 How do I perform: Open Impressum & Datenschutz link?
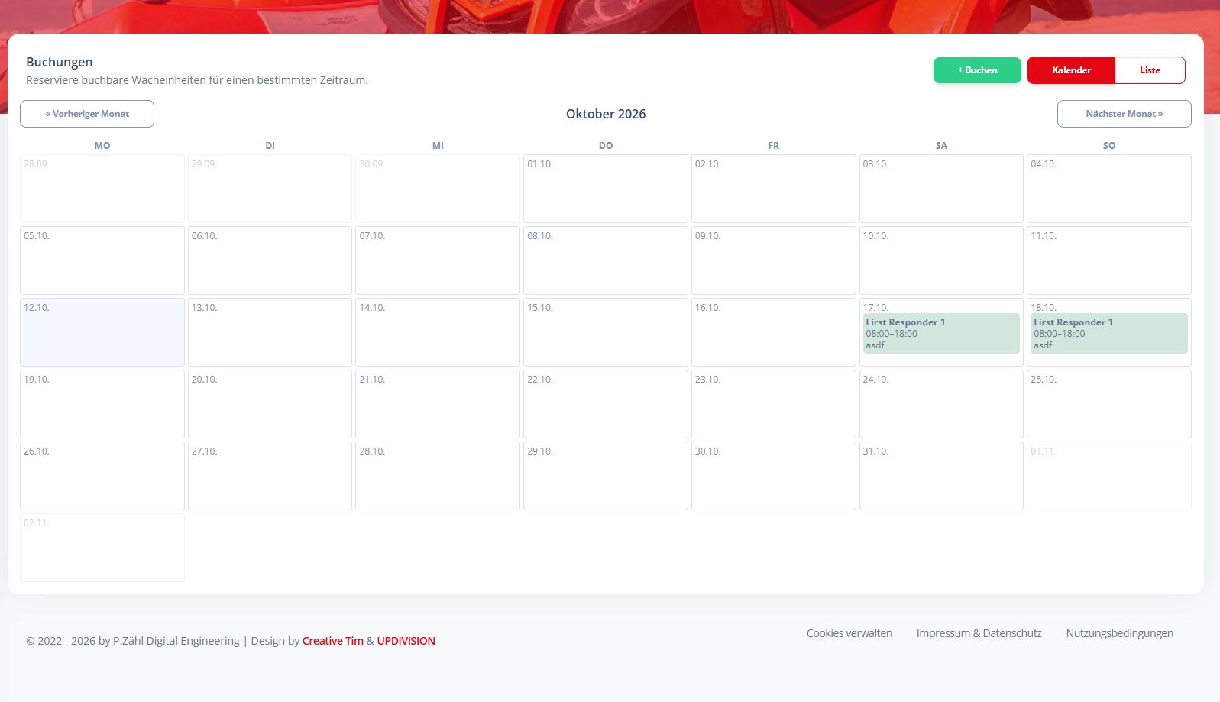coord(979,633)
